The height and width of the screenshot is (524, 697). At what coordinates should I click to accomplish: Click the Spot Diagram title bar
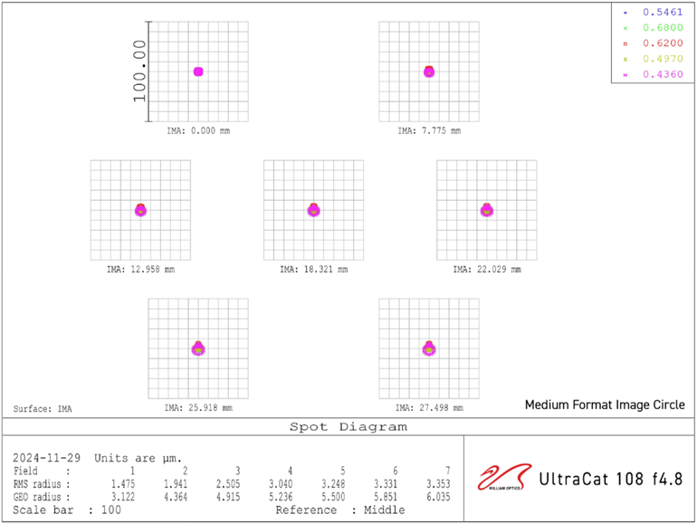pyautogui.click(x=348, y=426)
